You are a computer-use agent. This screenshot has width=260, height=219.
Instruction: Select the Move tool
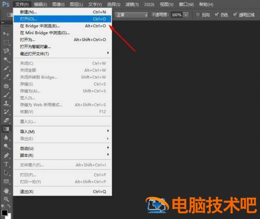(x=6, y=34)
